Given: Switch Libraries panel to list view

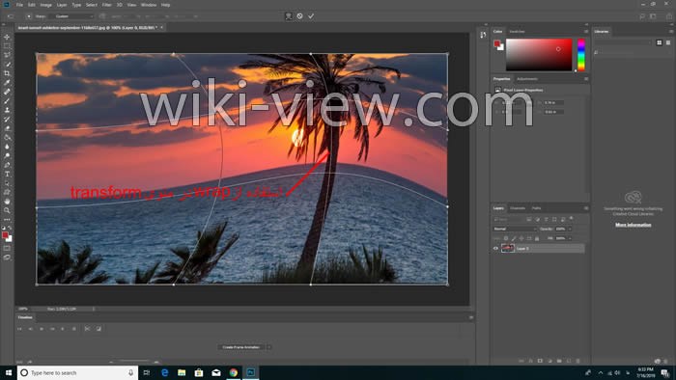Looking at the screenshot, I should pos(668,42).
